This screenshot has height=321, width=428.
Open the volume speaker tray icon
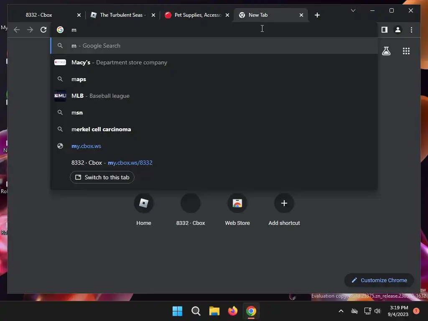[x=377, y=311]
